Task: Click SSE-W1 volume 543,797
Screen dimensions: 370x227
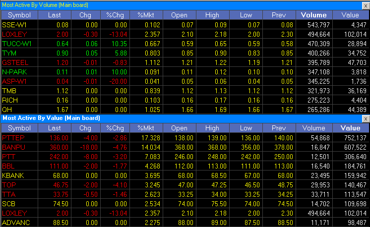Action: point(318,25)
